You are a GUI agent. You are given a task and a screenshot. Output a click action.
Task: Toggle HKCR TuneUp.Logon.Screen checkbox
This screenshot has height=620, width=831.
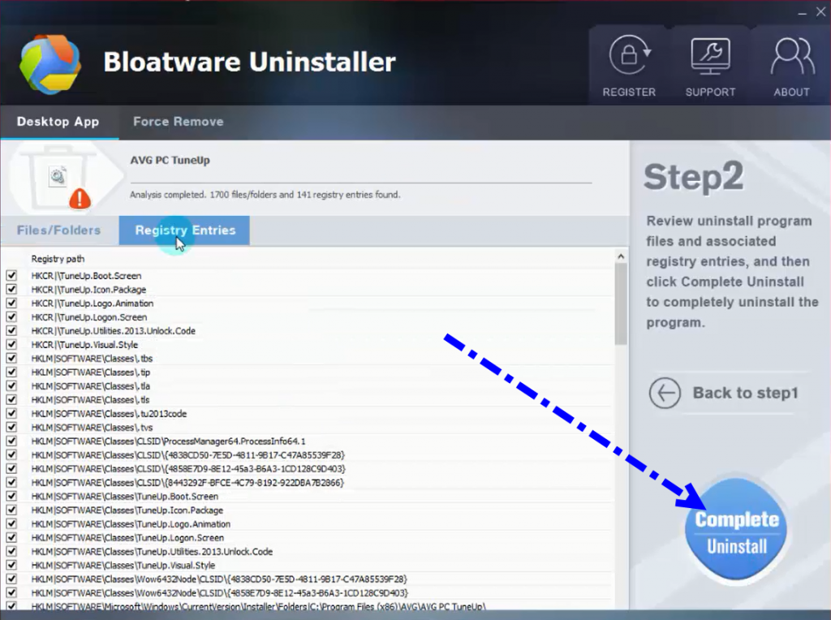pyautogui.click(x=11, y=316)
